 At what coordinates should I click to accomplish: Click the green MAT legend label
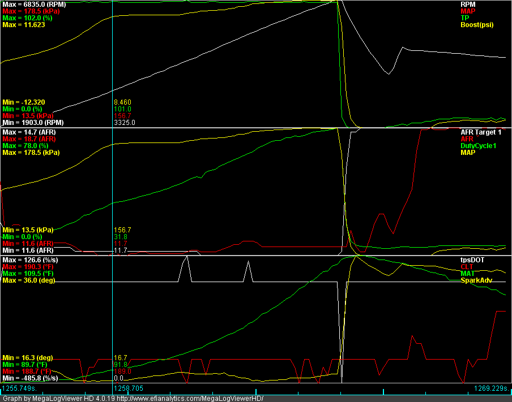(468, 274)
